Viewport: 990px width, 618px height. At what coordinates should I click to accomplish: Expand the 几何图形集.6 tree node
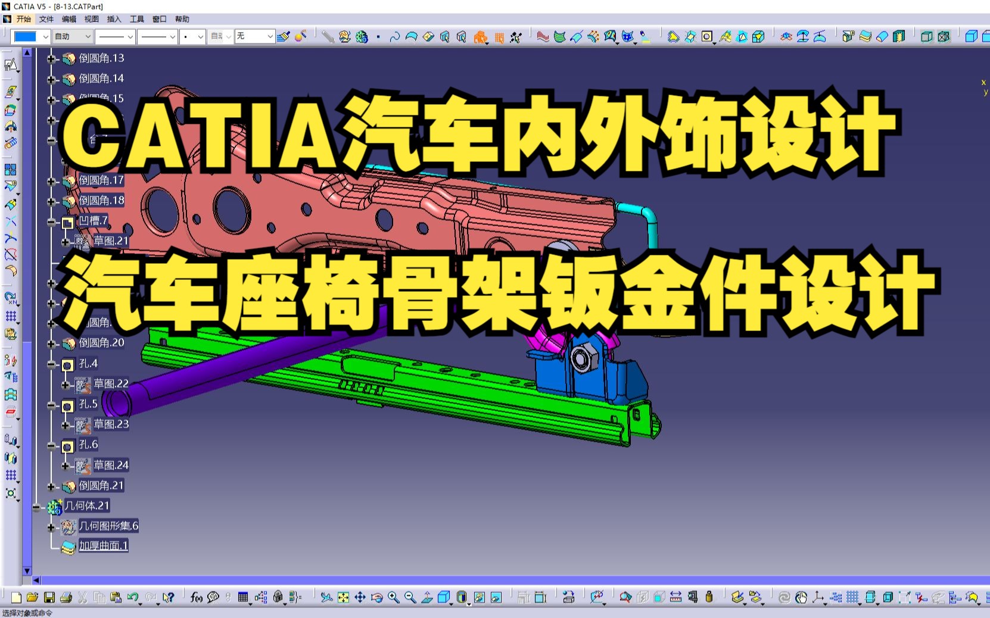(x=51, y=527)
